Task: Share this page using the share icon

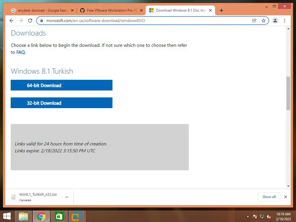Action: (x=254, y=21)
